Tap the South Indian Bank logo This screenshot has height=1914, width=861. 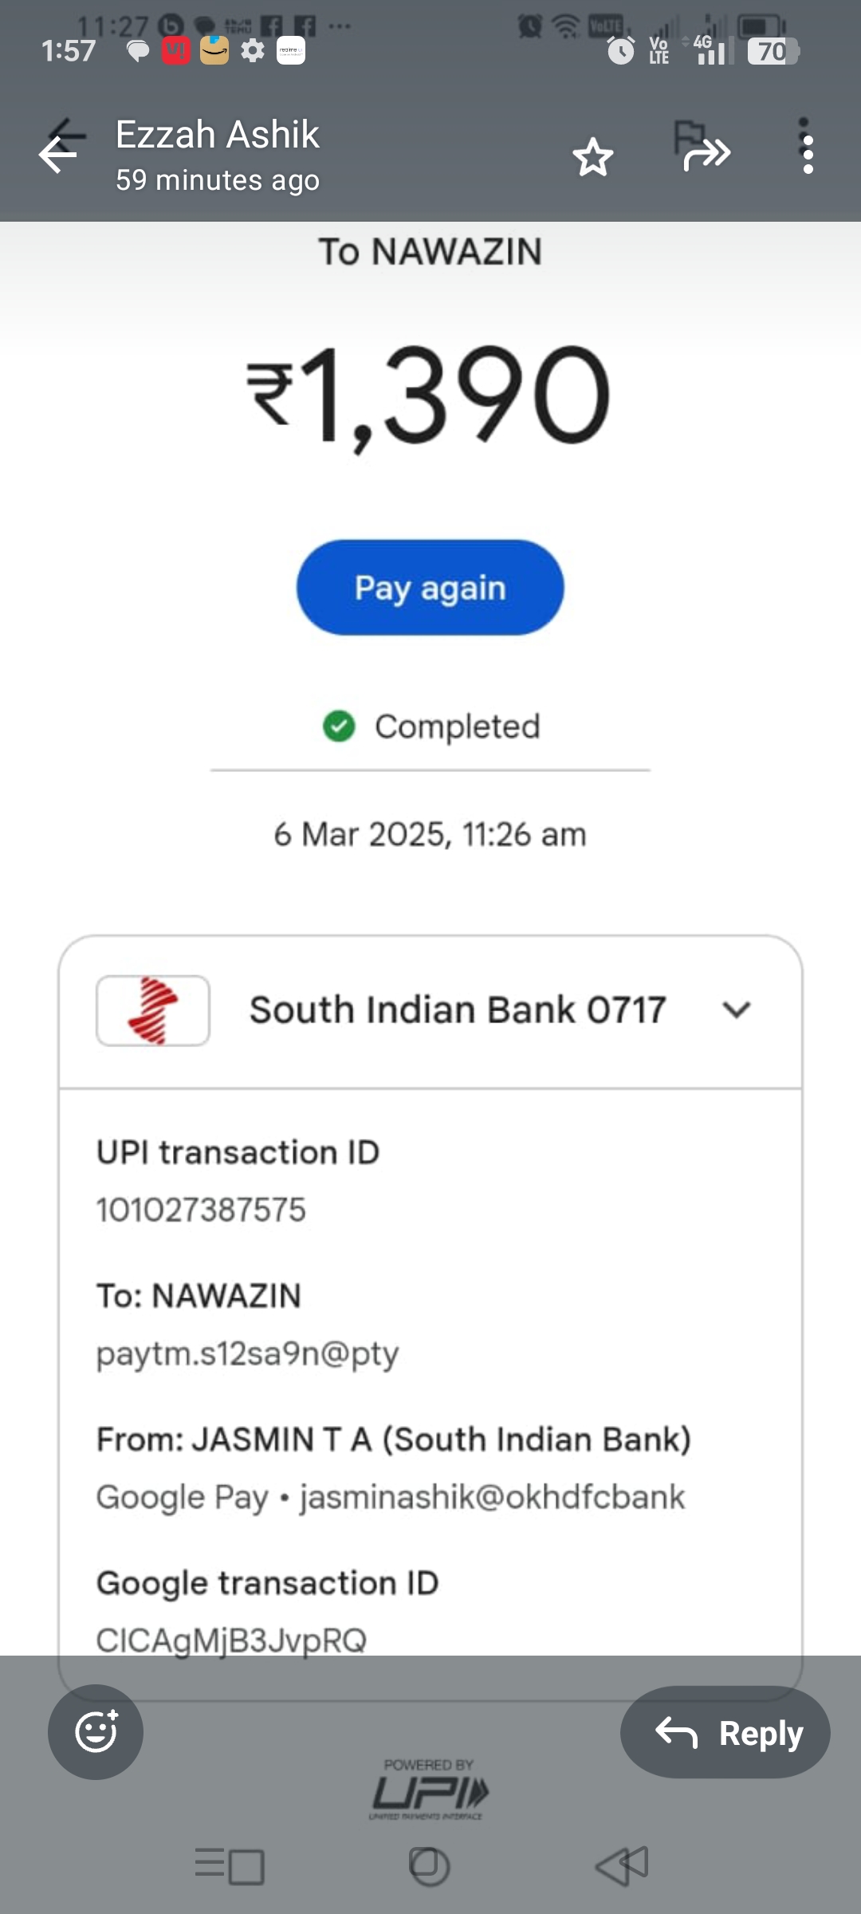point(153,1010)
